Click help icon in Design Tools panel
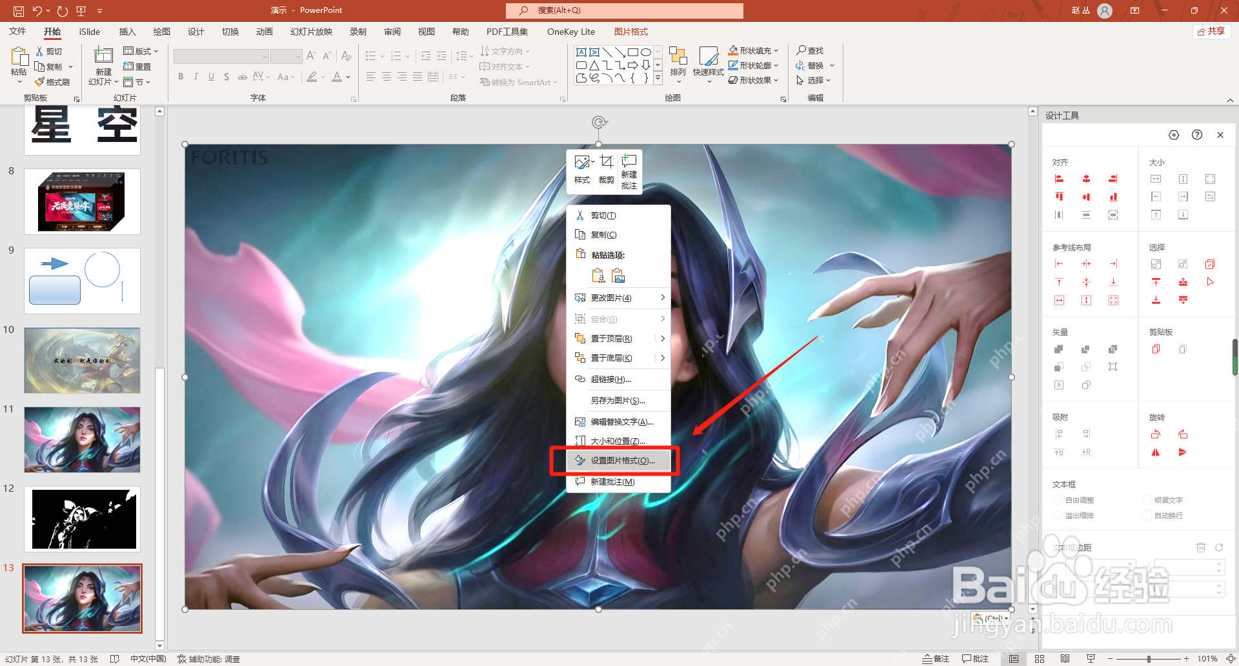Screen dimensions: 1239x666 point(1197,135)
